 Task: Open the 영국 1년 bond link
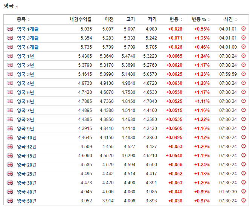click(x=25, y=56)
